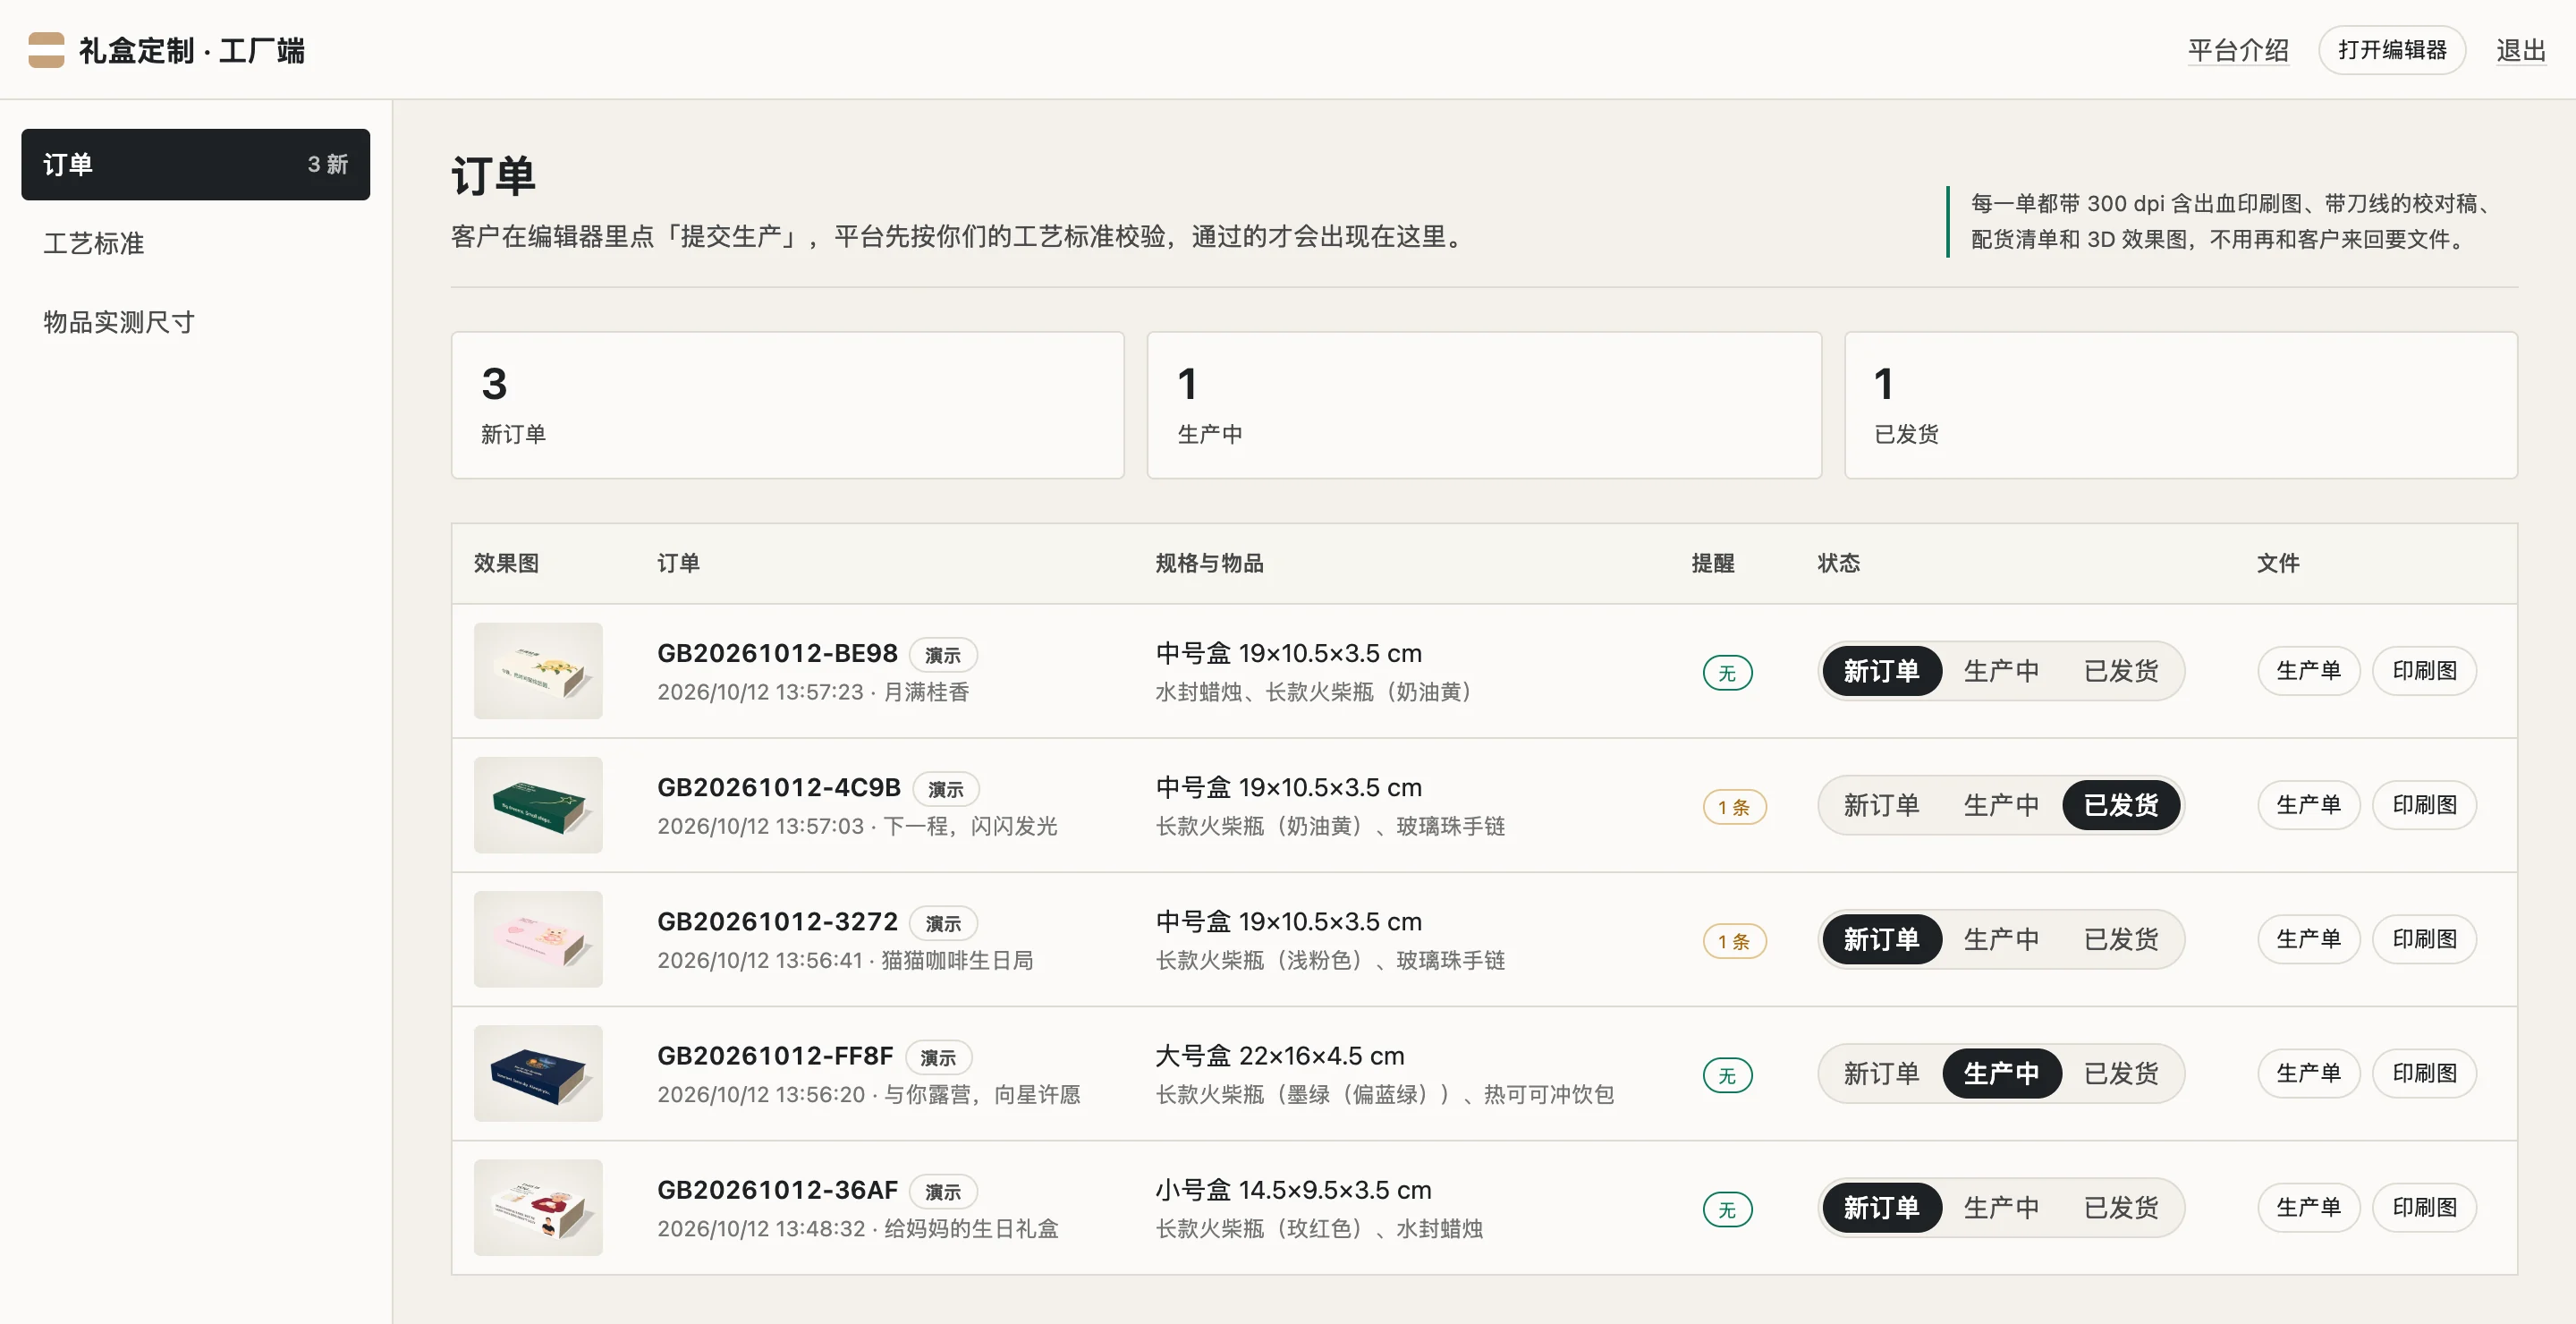The width and height of the screenshot is (2576, 1324).
Task: Set order GB20261012-BE98 status to 已发货
Action: [2121, 671]
